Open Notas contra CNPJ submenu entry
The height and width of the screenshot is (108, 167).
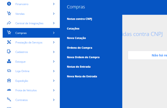coord(79,19)
